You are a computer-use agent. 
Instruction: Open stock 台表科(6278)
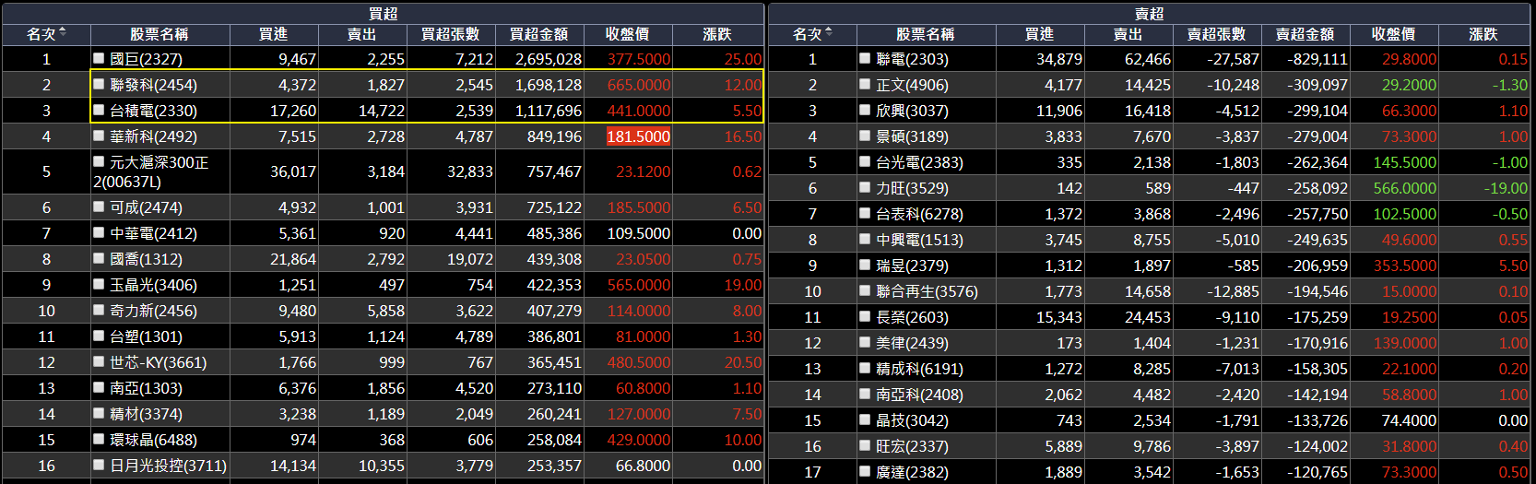coord(919,214)
